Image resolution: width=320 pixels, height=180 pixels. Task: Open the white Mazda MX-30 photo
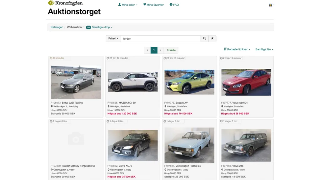(x=132, y=82)
